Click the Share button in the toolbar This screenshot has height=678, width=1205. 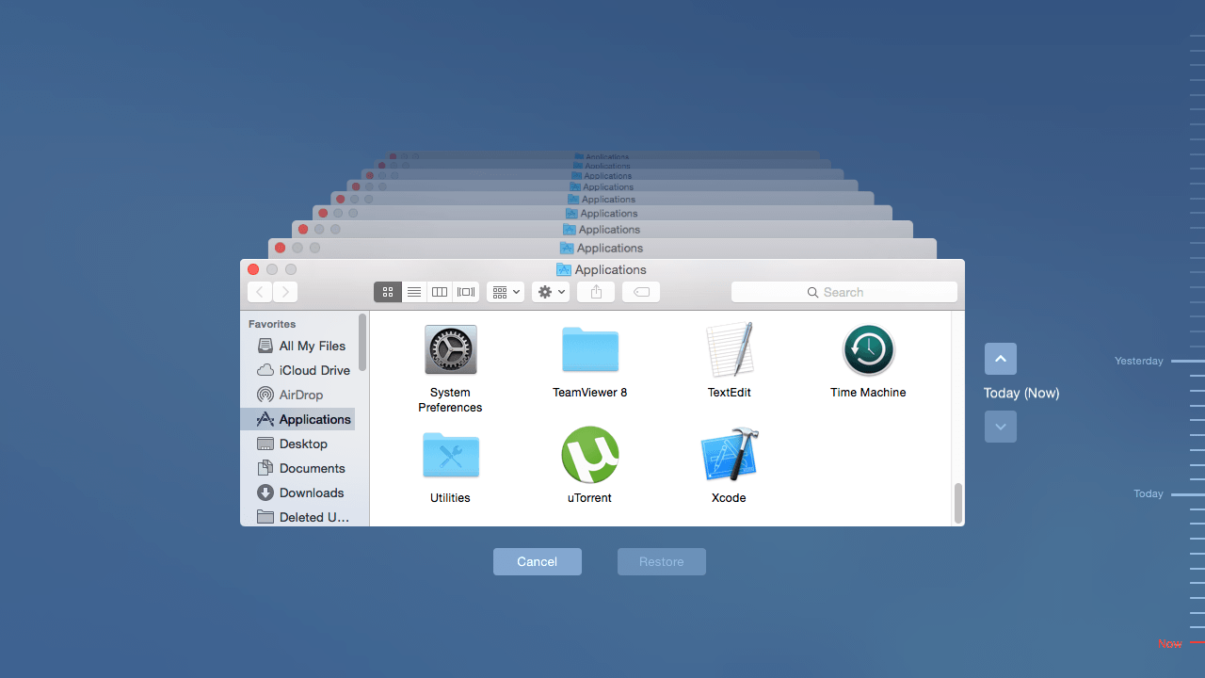pyautogui.click(x=596, y=292)
